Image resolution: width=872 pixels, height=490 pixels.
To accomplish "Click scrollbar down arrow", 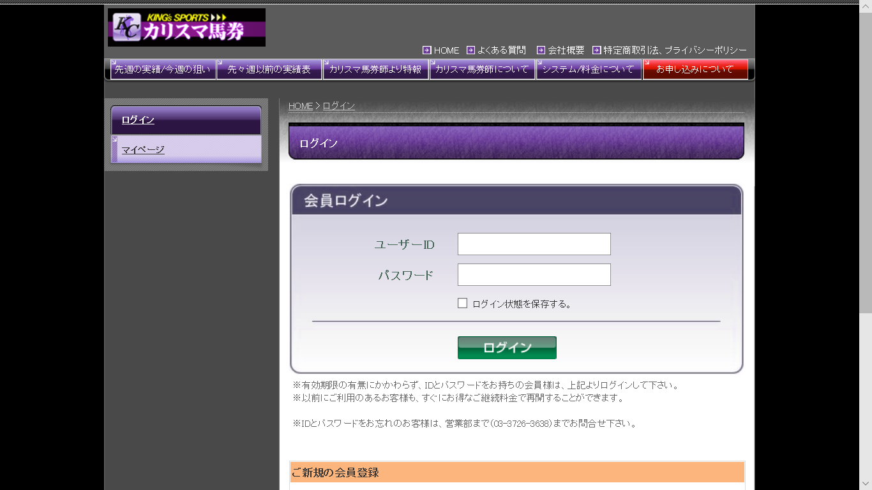I will point(866,484).
